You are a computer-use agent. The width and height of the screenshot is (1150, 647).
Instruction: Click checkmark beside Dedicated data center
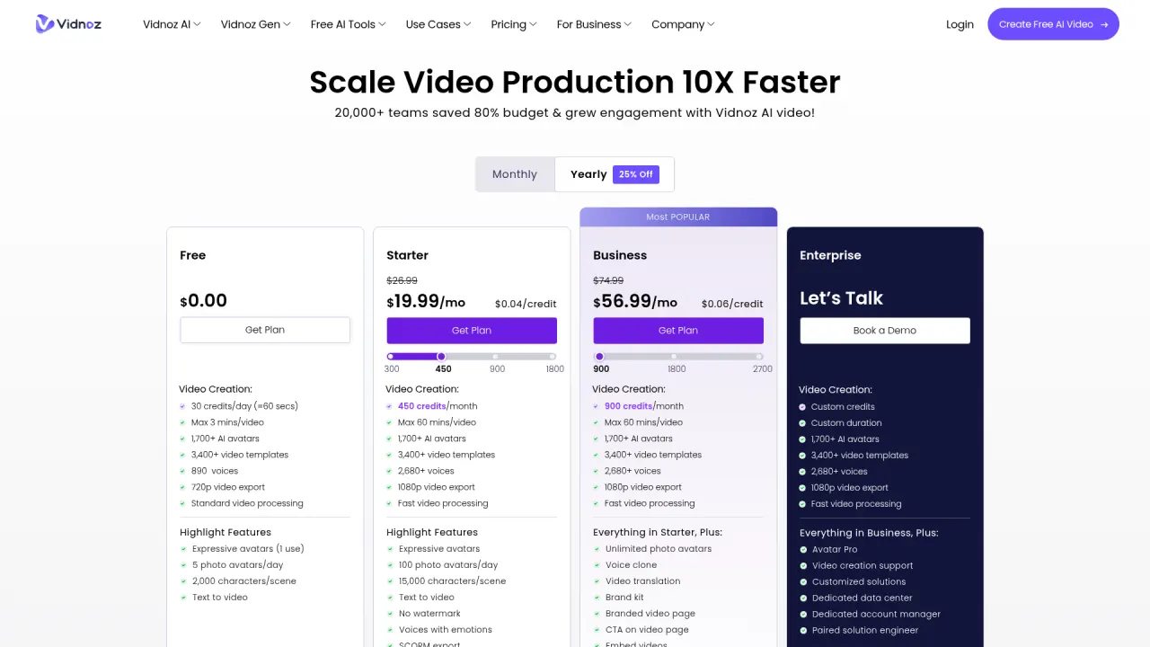click(803, 598)
